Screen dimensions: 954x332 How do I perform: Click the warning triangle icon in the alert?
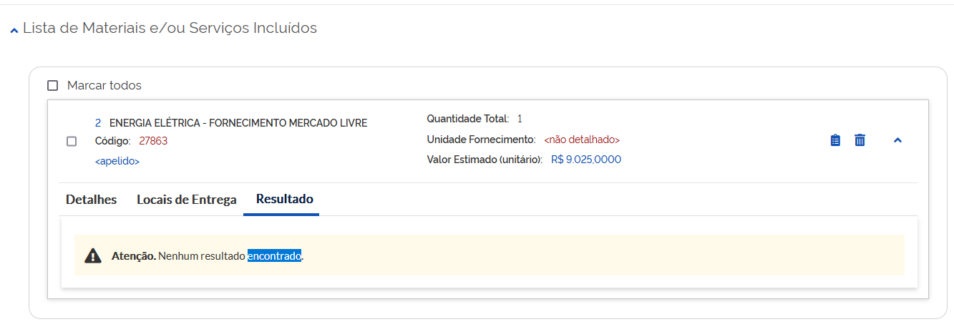click(93, 255)
